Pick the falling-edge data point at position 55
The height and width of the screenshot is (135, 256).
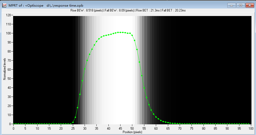[x=144, y=88]
